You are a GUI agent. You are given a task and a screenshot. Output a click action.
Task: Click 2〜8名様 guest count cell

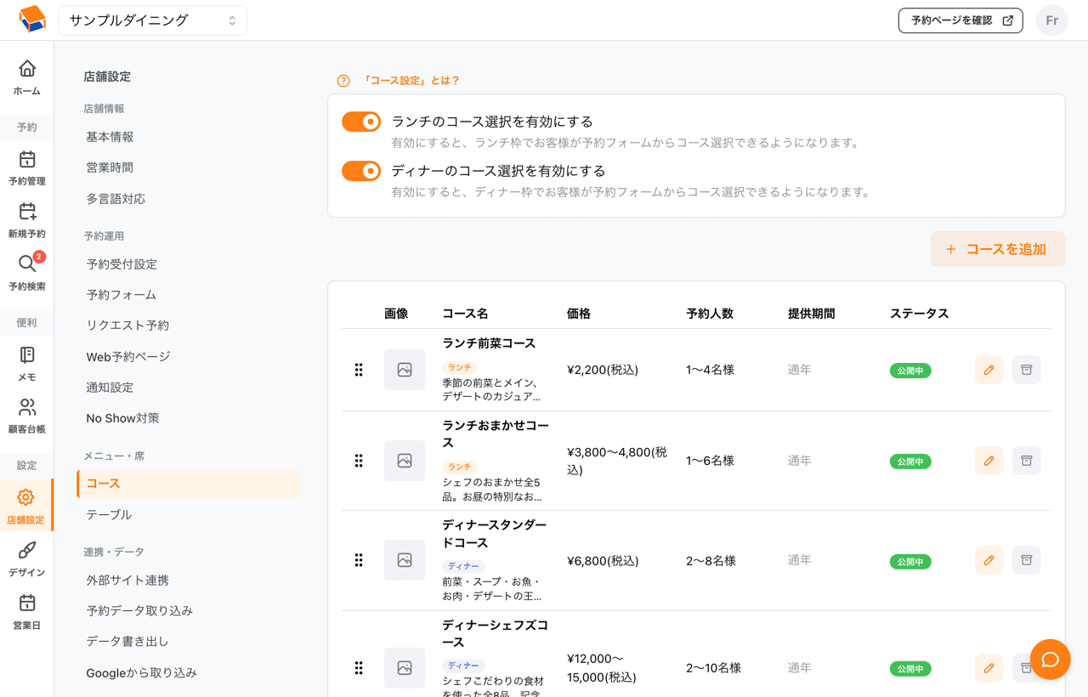(x=711, y=561)
